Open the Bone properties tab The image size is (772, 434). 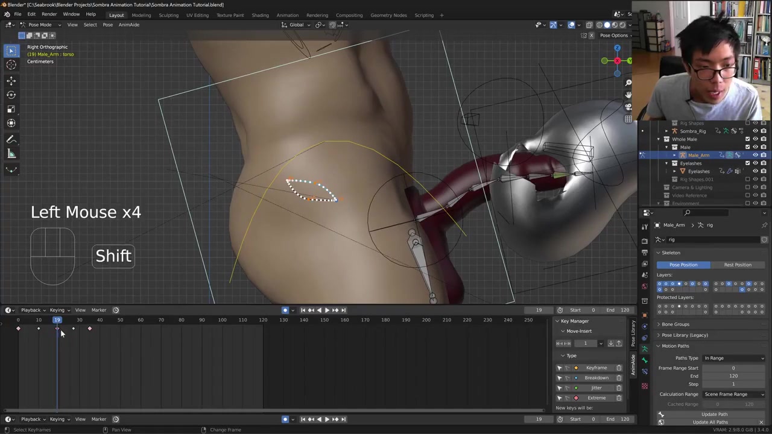tap(644, 360)
